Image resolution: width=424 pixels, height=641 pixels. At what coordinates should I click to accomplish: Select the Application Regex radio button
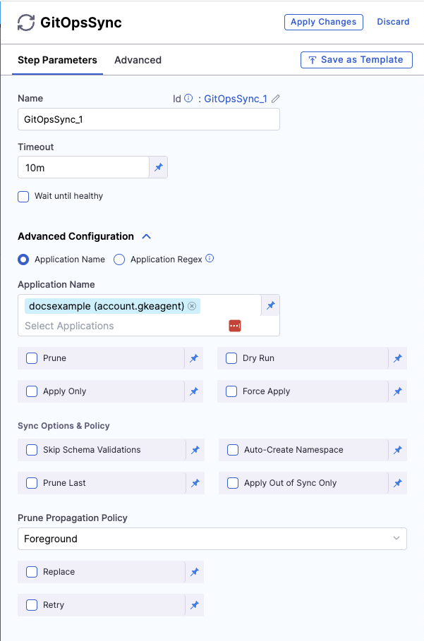[x=119, y=260]
